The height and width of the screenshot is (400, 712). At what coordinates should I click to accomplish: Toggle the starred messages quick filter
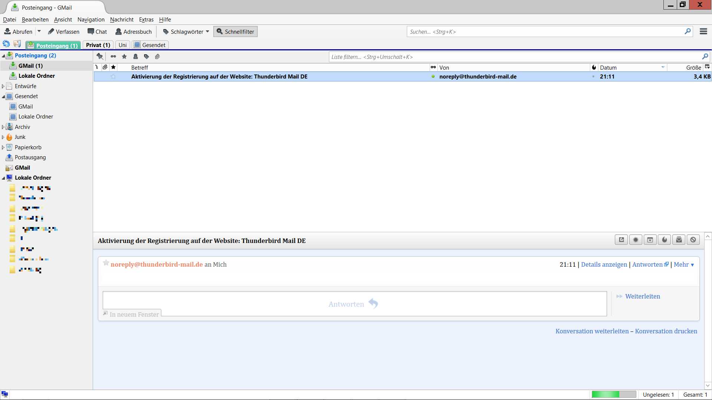(x=124, y=56)
